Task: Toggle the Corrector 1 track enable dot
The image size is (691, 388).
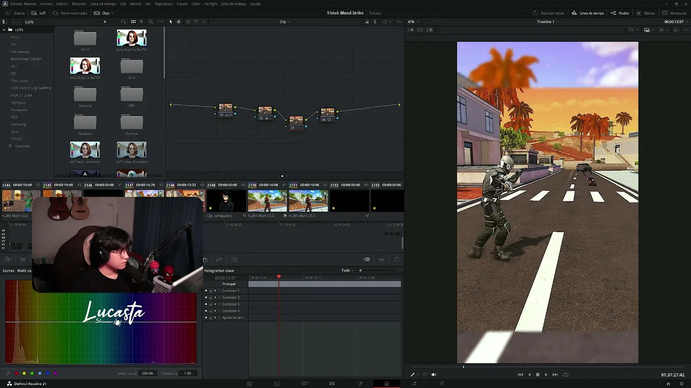Action: coord(206,290)
